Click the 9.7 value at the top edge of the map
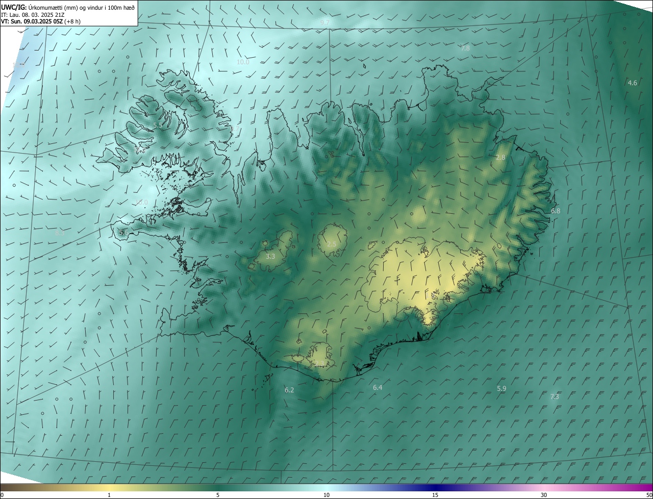This screenshot has width=653, height=499. pyautogui.click(x=324, y=23)
